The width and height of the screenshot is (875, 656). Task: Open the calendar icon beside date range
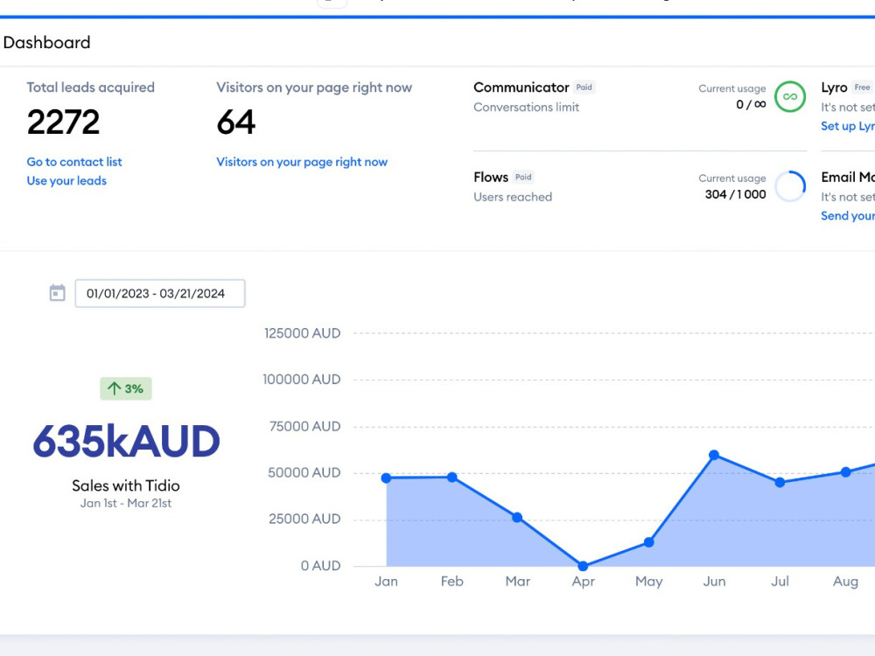coord(58,293)
